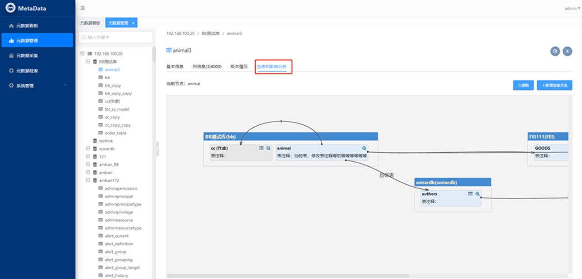Switch to the 基本信息 tab
Image resolution: width=582 pixels, height=279 pixels.
pos(175,67)
